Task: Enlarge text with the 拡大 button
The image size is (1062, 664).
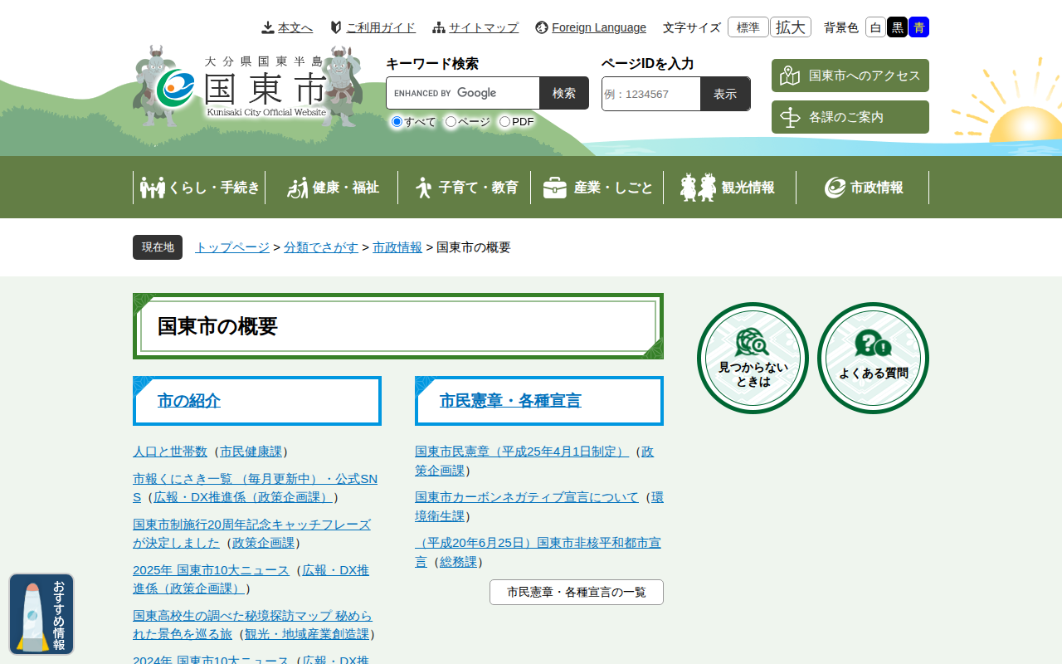Action: pyautogui.click(x=790, y=27)
